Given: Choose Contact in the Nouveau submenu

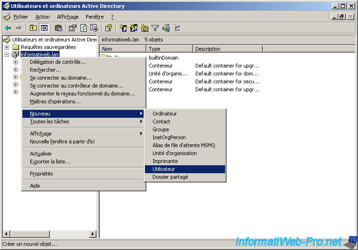Looking at the screenshot, I should click(x=185, y=122).
